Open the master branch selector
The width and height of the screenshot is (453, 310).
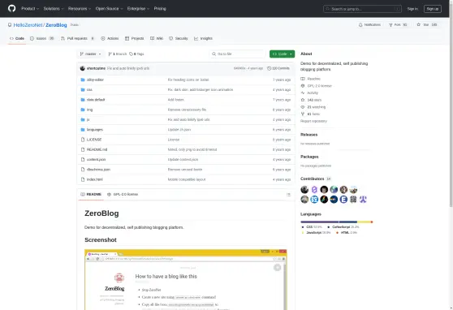(x=90, y=54)
